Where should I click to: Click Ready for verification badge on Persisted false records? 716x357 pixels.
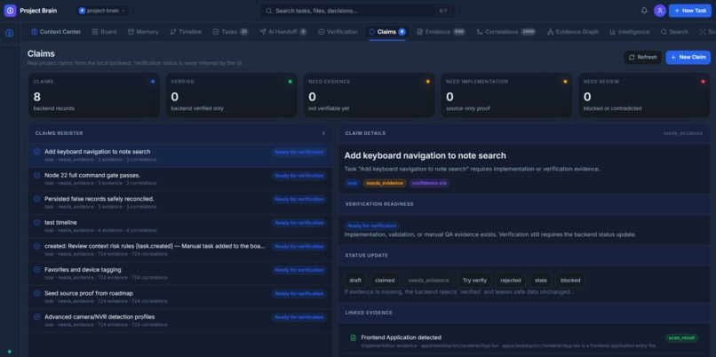[299, 199]
